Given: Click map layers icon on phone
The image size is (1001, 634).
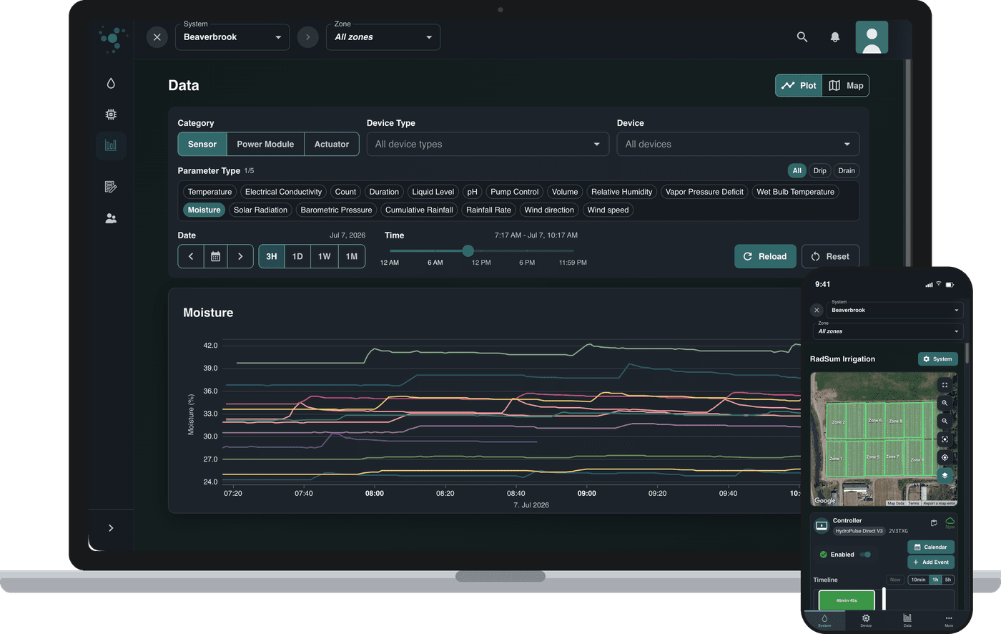Looking at the screenshot, I should [945, 475].
